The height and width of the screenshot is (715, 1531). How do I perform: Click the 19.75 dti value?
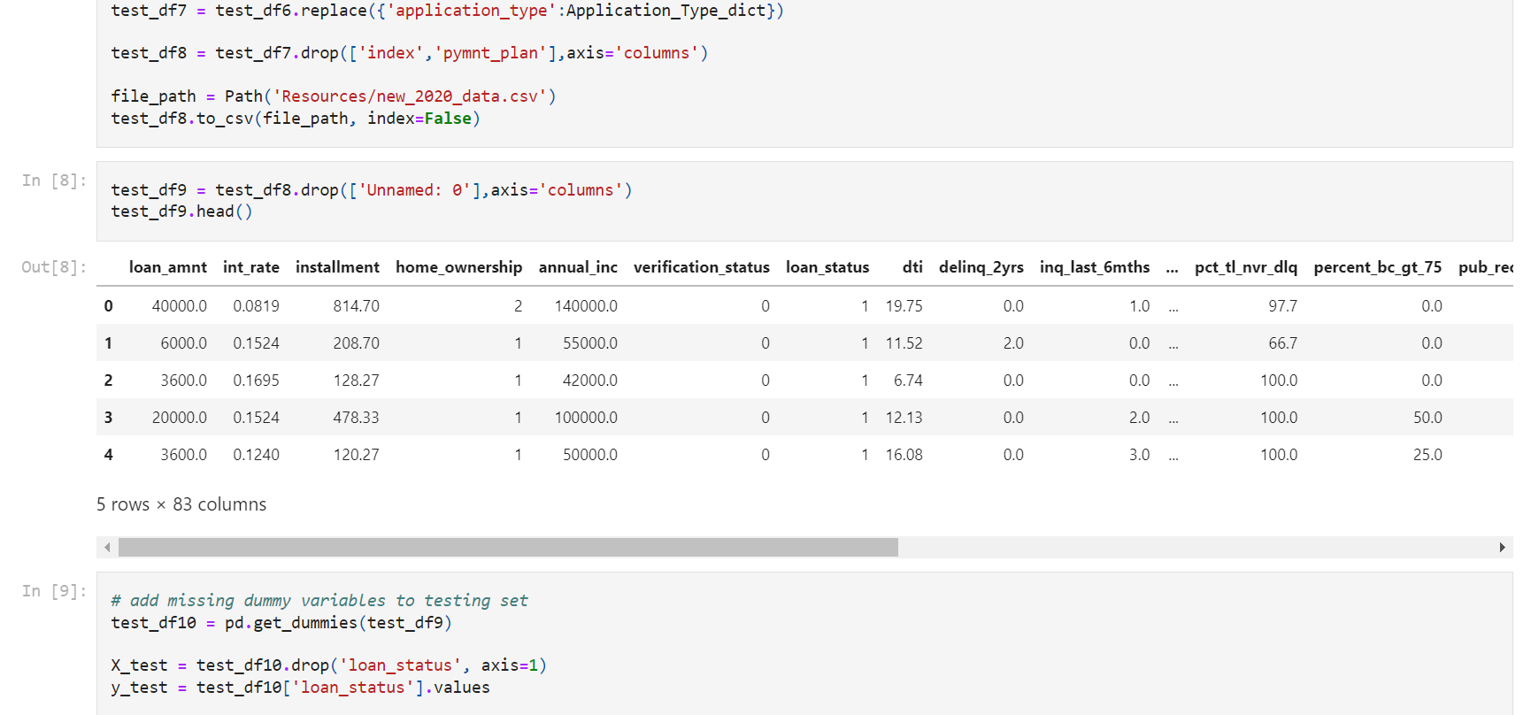click(904, 306)
